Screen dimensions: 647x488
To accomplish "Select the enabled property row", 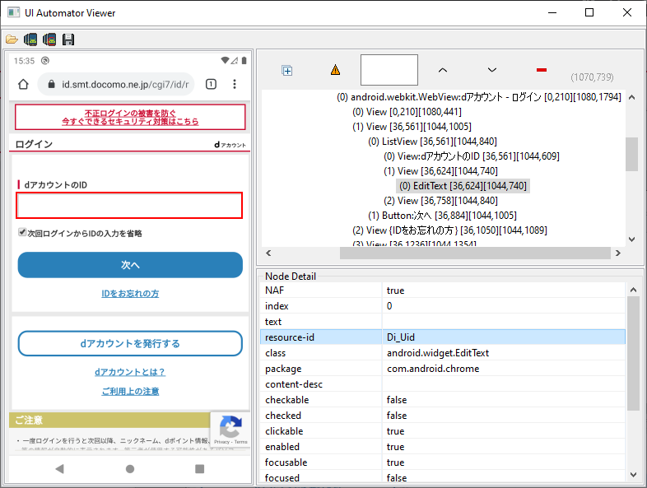I will (x=443, y=447).
